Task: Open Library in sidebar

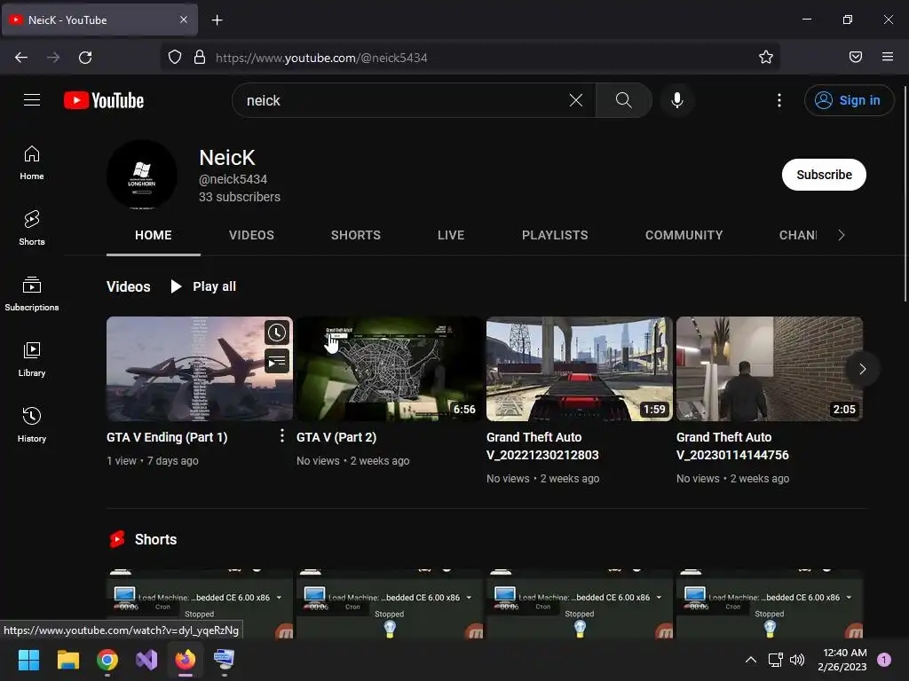Action: [32, 360]
